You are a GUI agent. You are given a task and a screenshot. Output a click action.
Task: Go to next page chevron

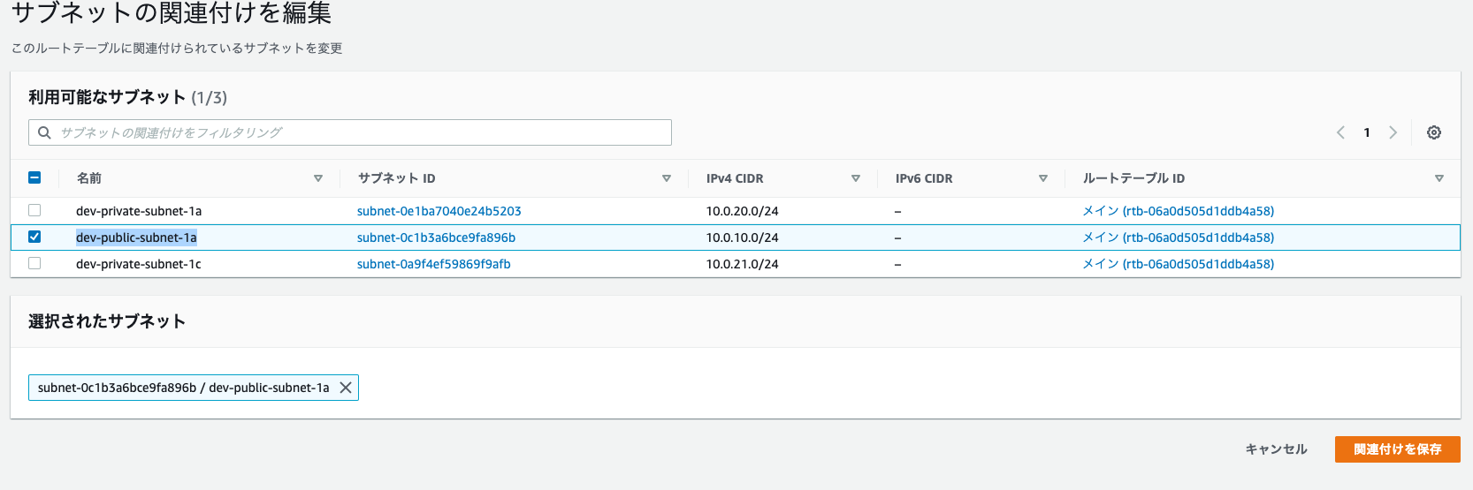coord(1393,132)
